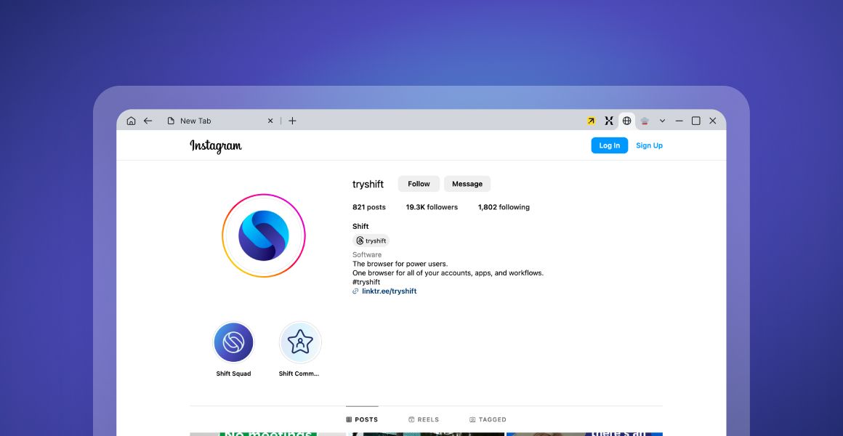Click the Instagram logo
Image resolution: width=843 pixels, height=436 pixels.
216,146
